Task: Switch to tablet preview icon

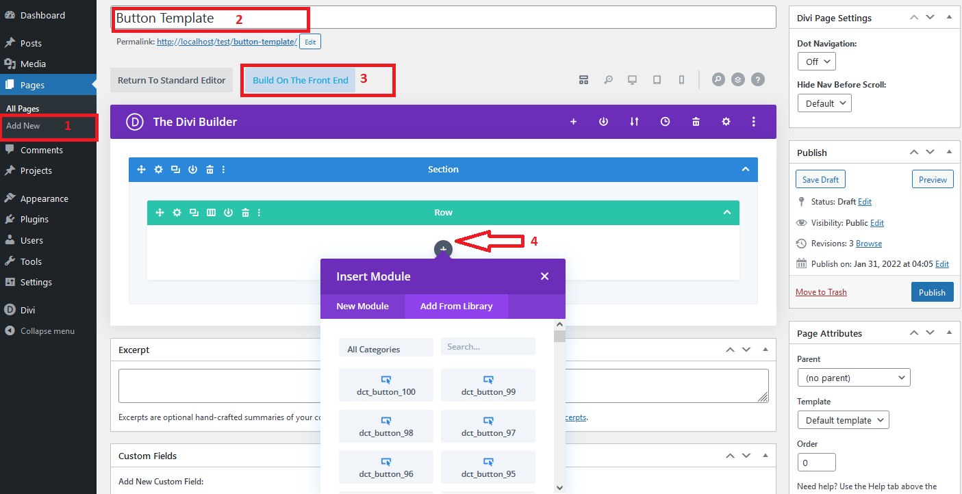Action: pos(657,80)
